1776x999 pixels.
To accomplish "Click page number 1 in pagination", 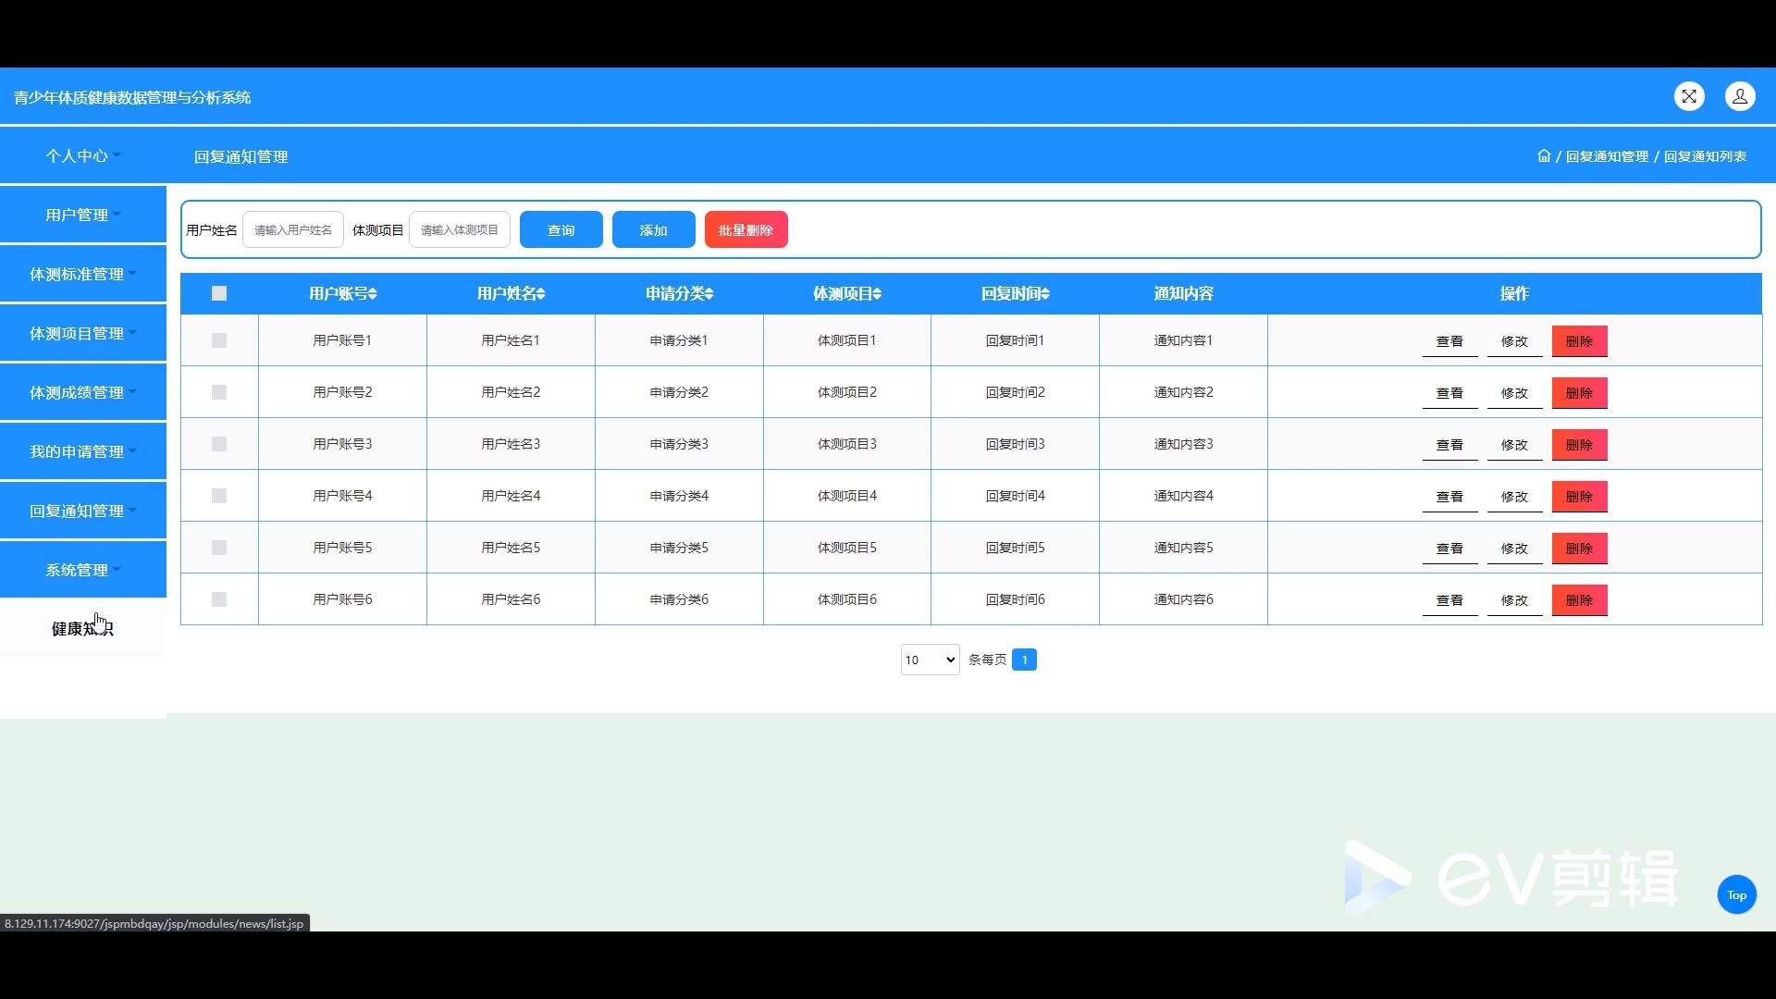I will (x=1024, y=660).
